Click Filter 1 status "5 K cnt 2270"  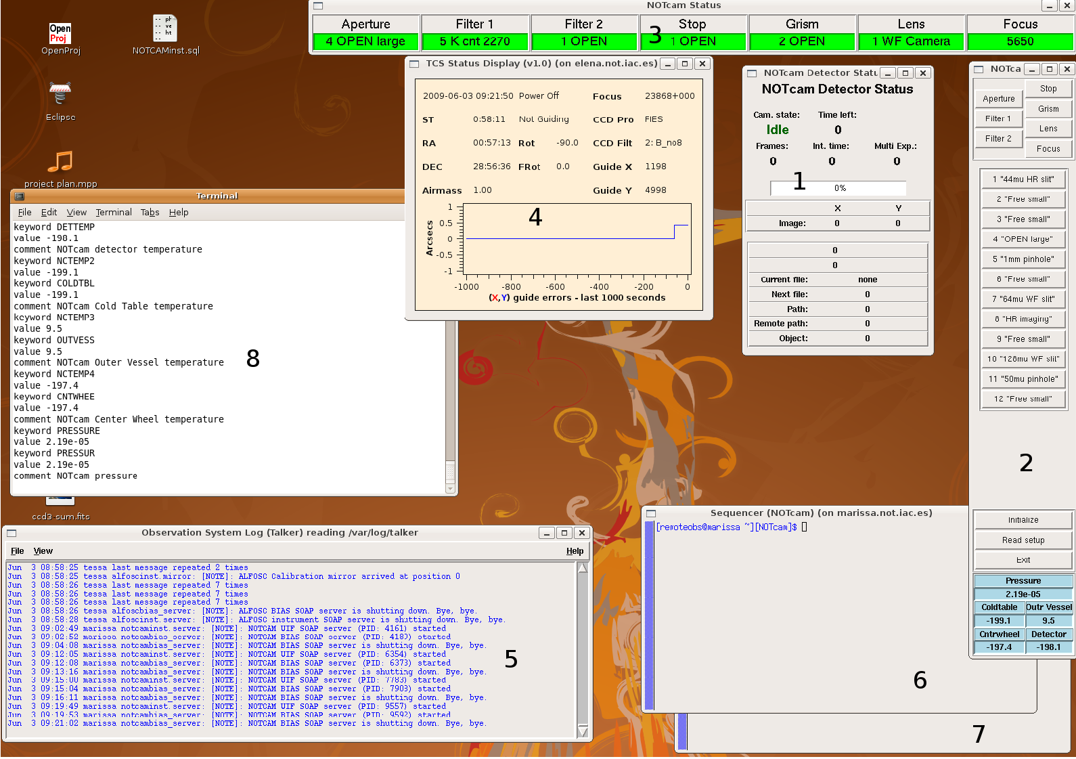[x=475, y=41]
